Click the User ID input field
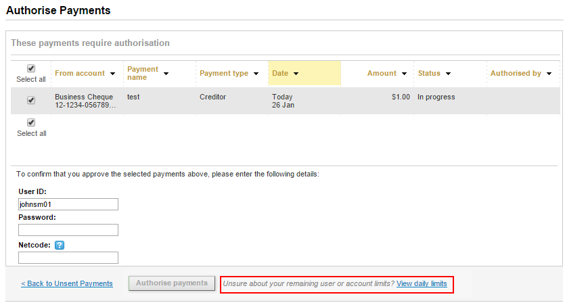The width and height of the screenshot is (565, 303). point(68,204)
